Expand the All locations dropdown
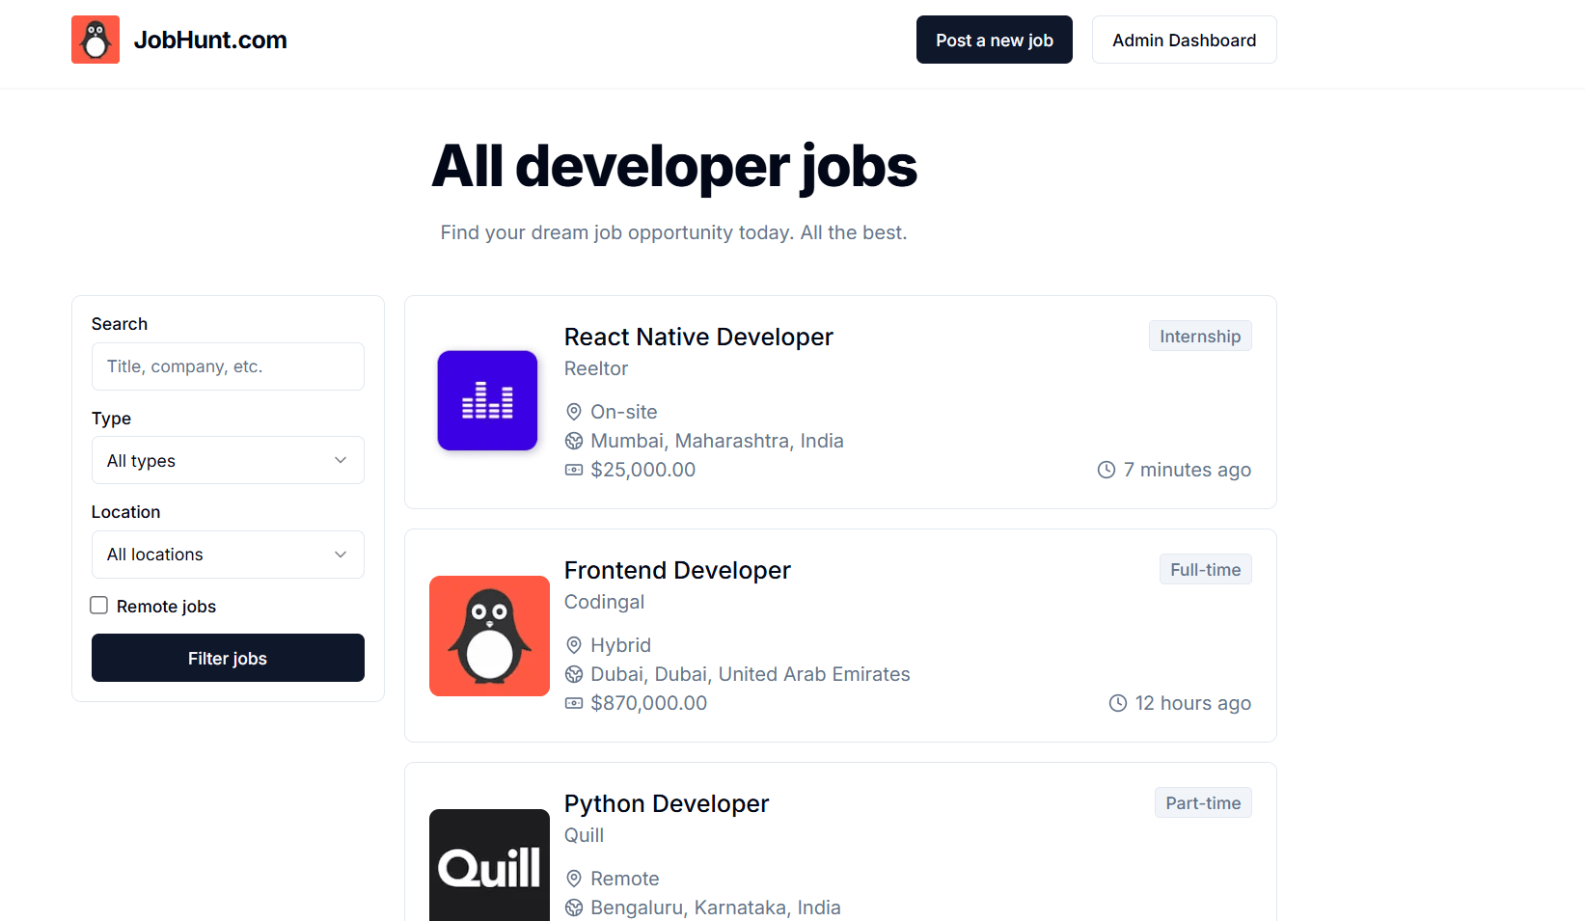This screenshot has width=1585, height=921. [x=228, y=555]
